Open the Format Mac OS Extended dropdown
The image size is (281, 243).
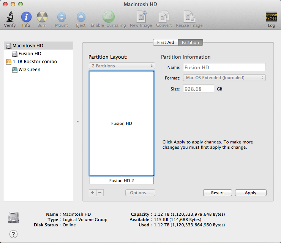pyautogui.click(x=224, y=78)
